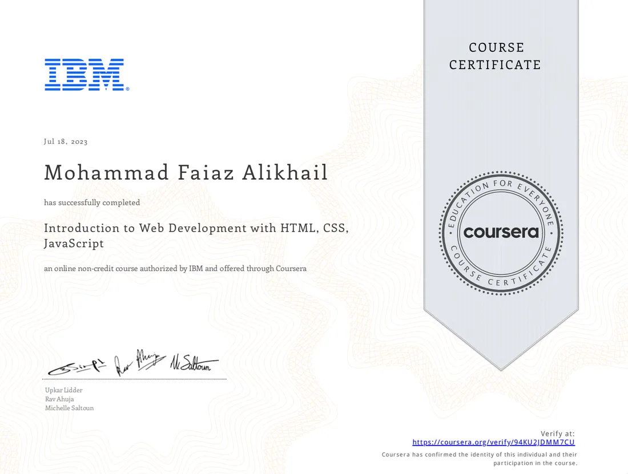Click the COURSE CERTIFICATE heading

(496, 56)
